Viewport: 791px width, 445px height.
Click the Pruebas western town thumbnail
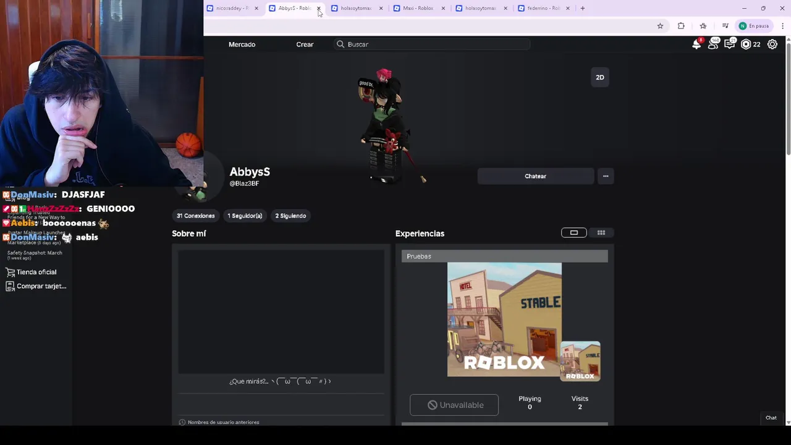coord(504,320)
